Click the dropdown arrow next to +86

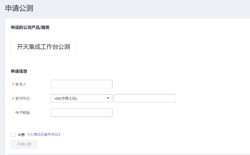pyautogui.click(x=108, y=98)
